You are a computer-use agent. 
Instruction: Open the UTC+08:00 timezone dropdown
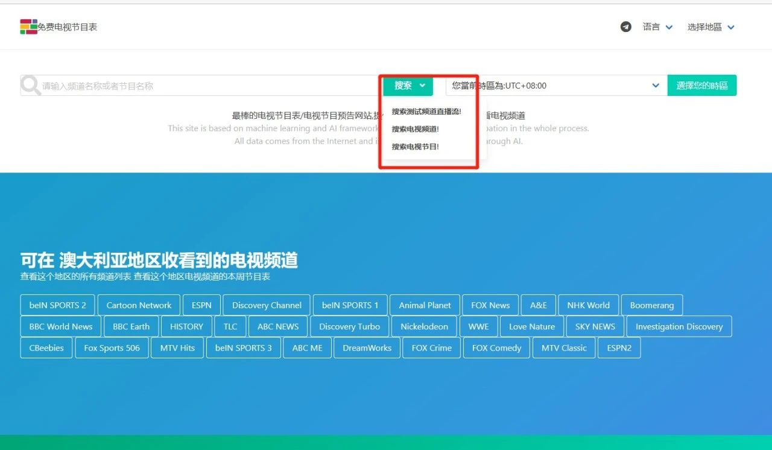click(655, 85)
